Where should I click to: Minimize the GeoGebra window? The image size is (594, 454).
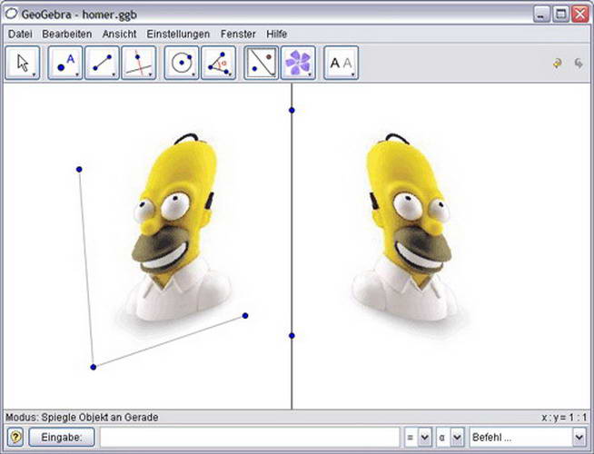coord(541,15)
